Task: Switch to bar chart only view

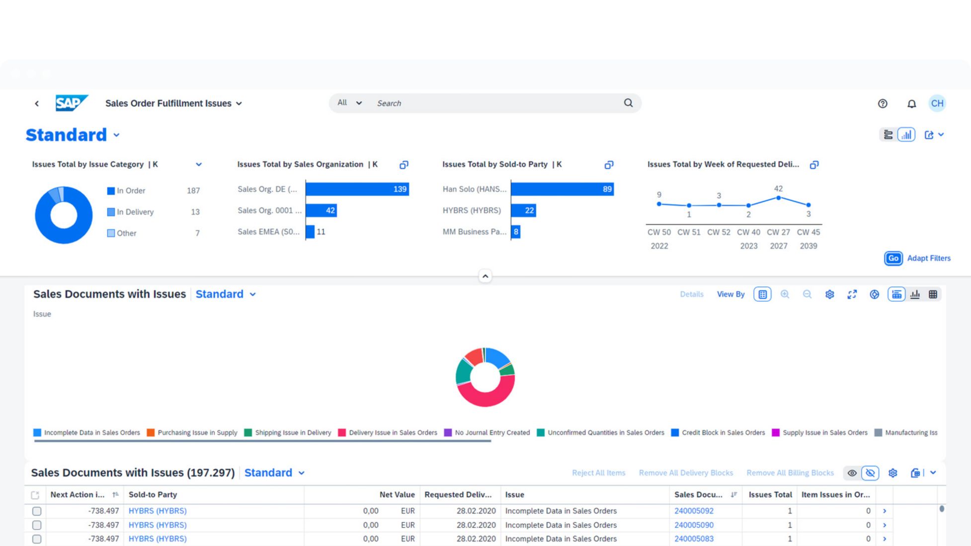Action: 915,294
